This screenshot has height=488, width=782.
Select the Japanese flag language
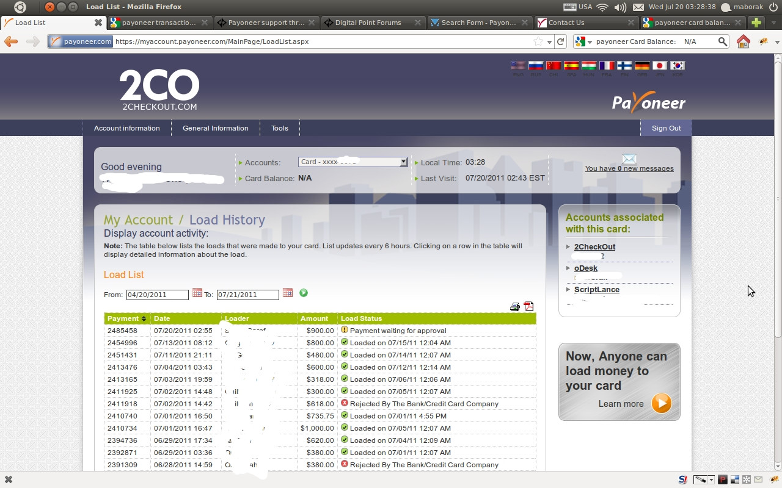[660, 66]
